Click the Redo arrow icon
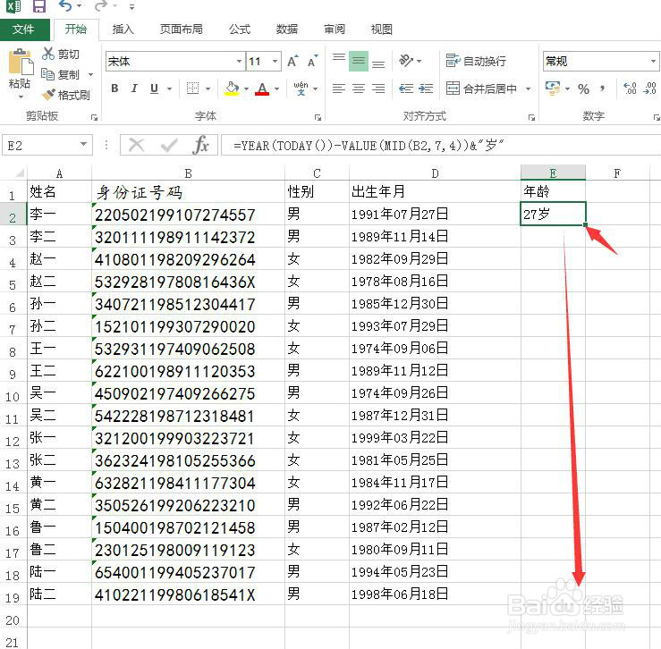The image size is (661, 649). tap(101, 5)
